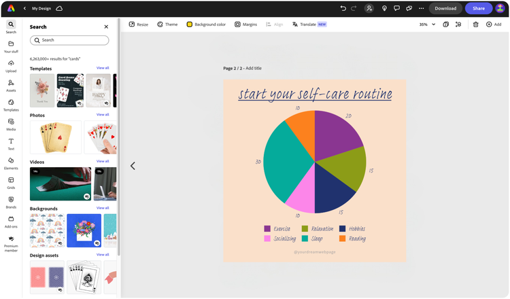Select the blue flower envelope background
Image resolution: width=510 pixels, height=299 pixels.
pos(84,230)
